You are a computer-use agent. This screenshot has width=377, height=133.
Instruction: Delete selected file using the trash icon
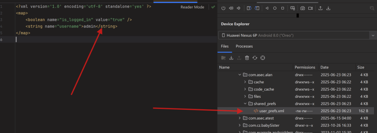[247, 58]
